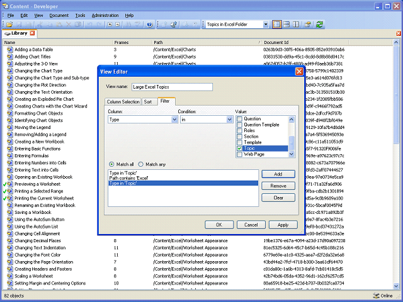
Task: Select filter row Path contains 'Excel'
Action: coord(183,178)
